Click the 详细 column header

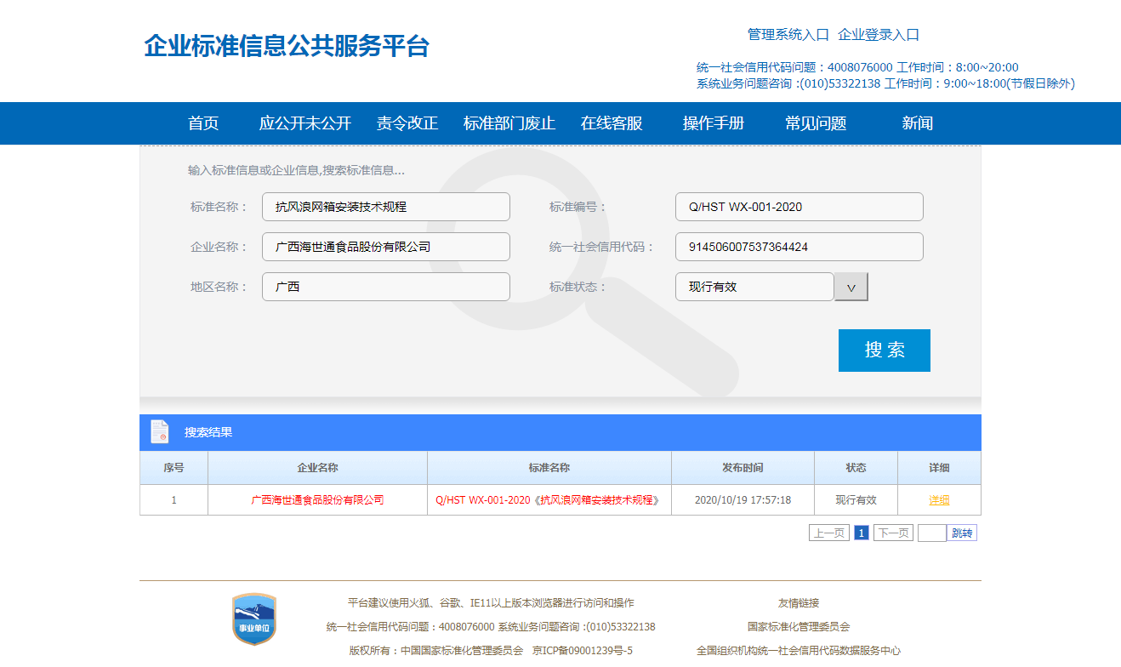pyautogui.click(x=939, y=468)
